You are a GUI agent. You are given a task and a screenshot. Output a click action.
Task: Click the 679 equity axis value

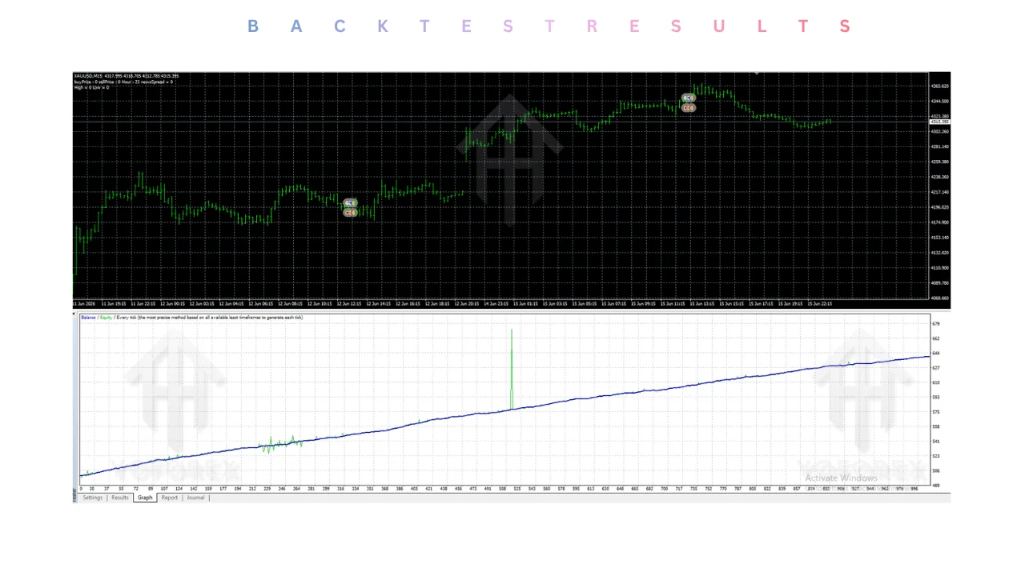click(x=936, y=324)
